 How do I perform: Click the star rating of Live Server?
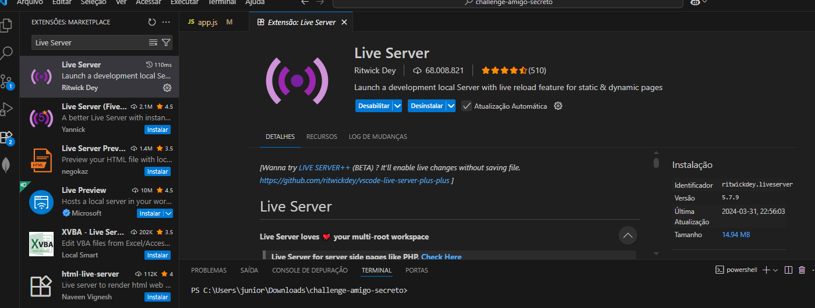(x=504, y=70)
